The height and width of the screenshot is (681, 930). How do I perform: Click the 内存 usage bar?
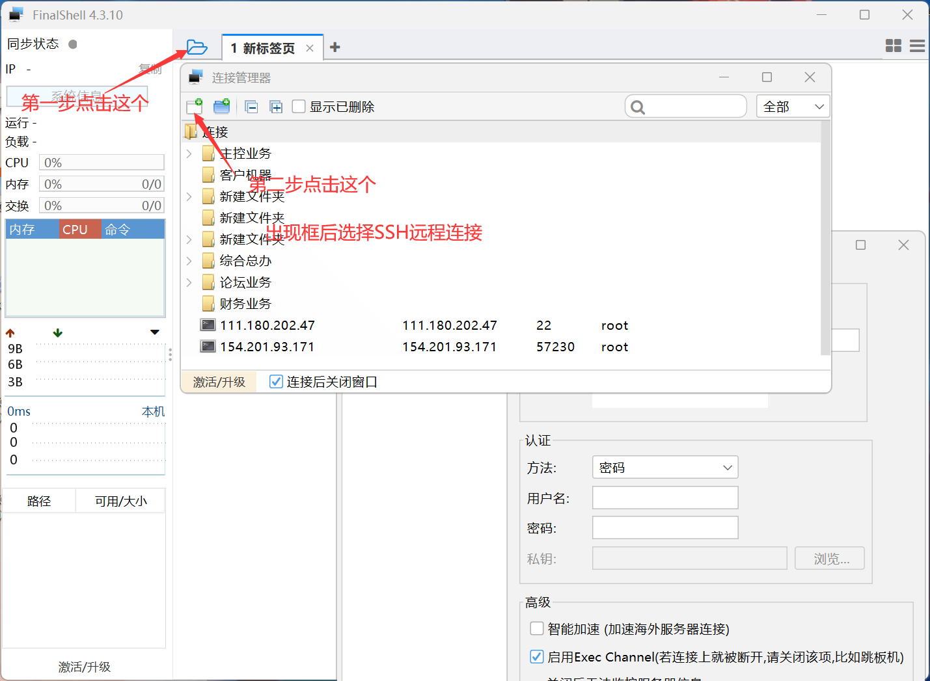coord(102,184)
